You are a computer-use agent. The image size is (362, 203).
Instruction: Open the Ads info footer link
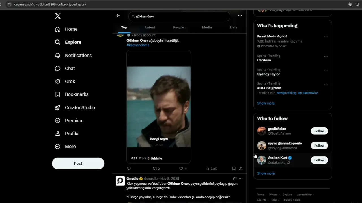pyautogui.click(x=262, y=200)
